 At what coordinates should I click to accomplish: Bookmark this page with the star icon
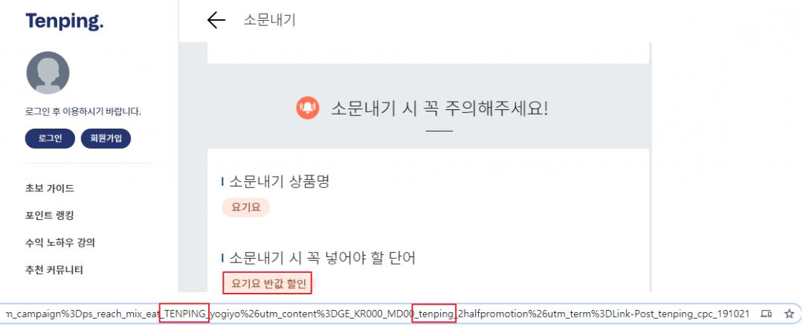pyautogui.click(x=789, y=313)
